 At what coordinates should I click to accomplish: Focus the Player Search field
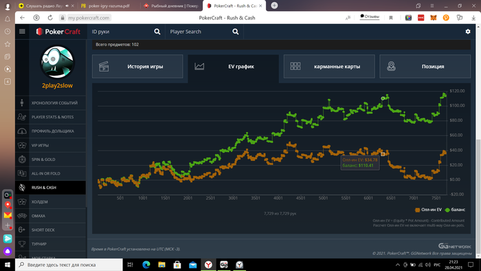pos(199,32)
